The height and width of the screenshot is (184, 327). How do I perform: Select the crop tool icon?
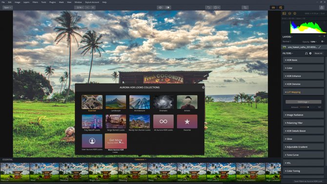coord(245,7)
